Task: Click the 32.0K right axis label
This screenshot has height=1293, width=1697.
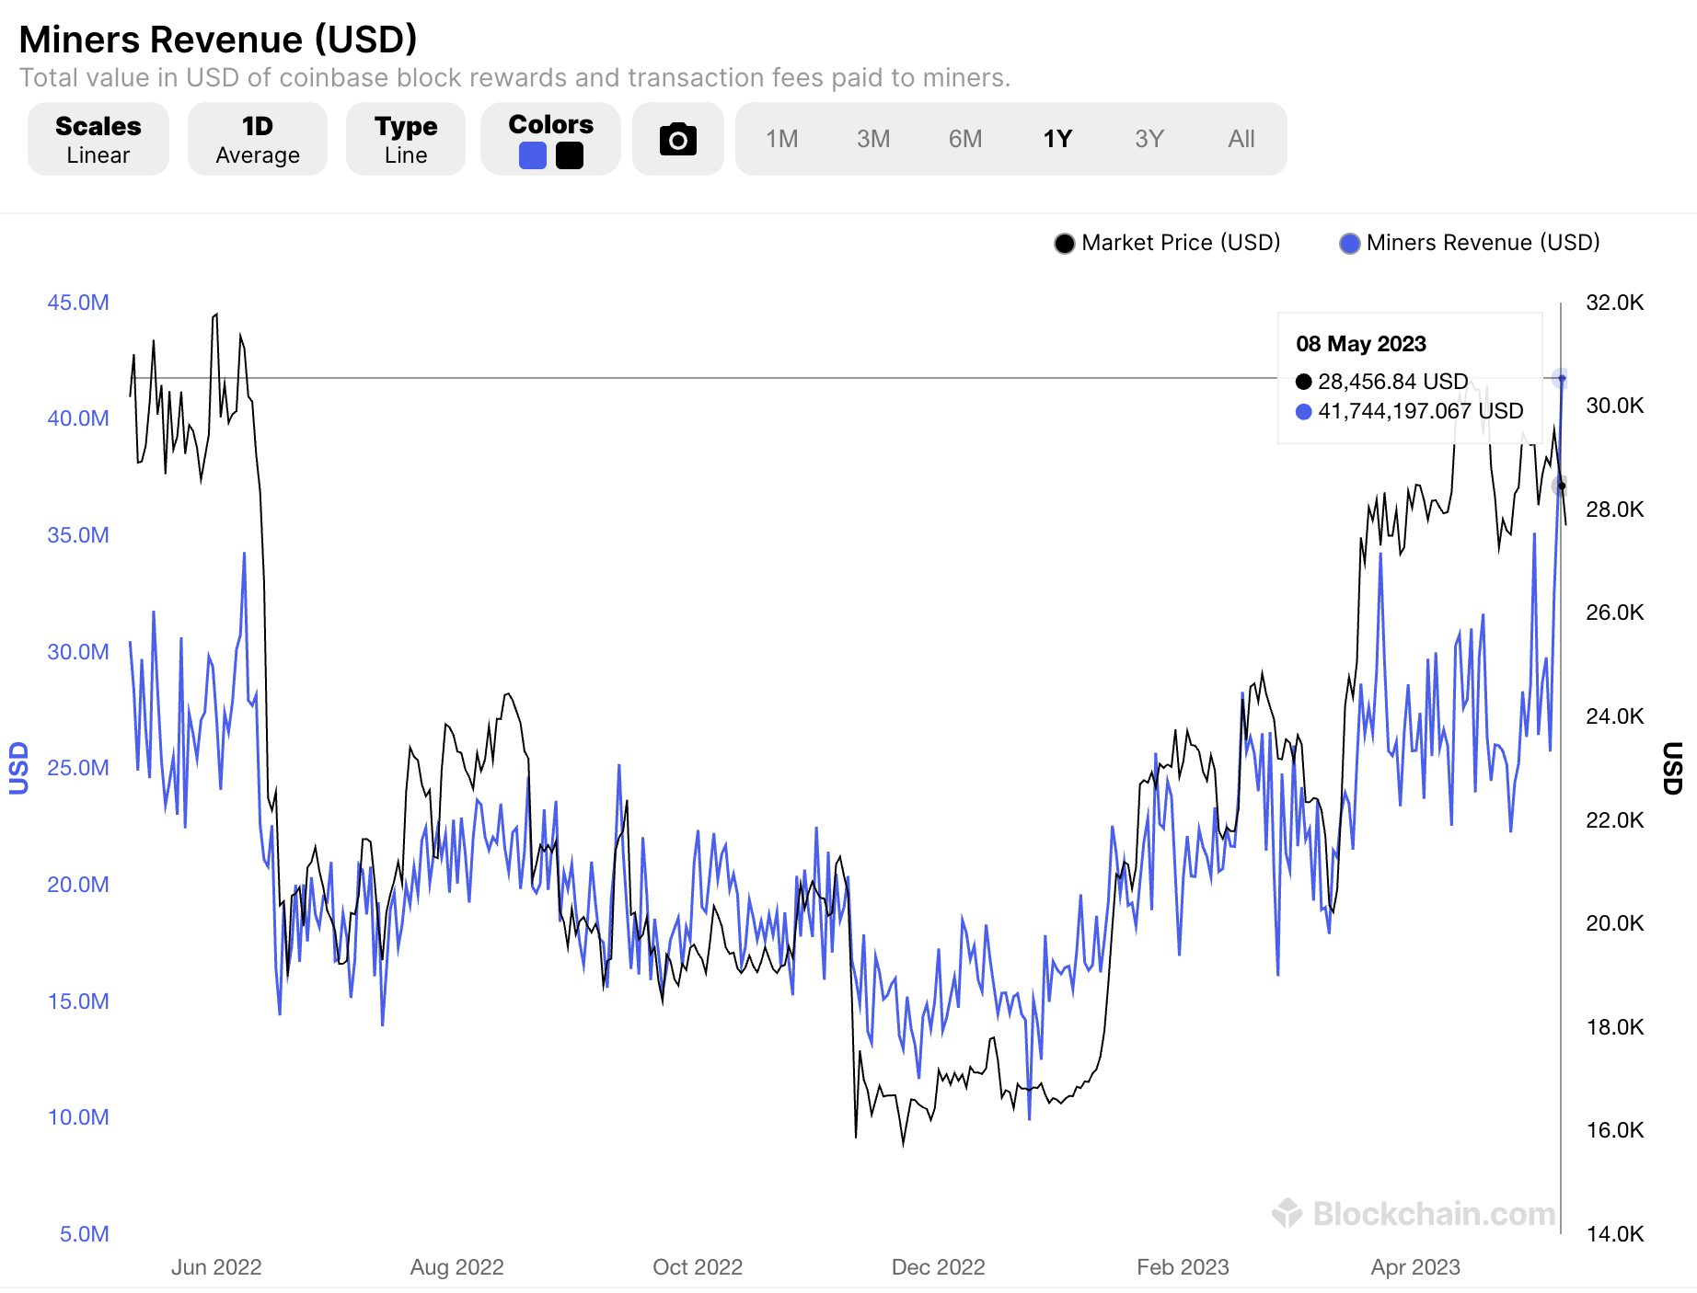Action: [x=1615, y=303]
